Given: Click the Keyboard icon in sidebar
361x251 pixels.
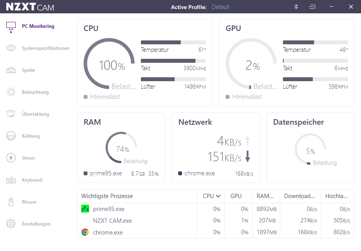Looking at the screenshot, I should (11, 180).
